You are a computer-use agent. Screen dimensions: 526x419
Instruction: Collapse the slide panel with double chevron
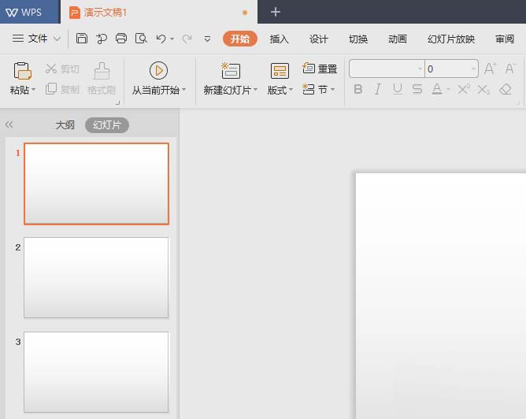(x=9, y=124)
